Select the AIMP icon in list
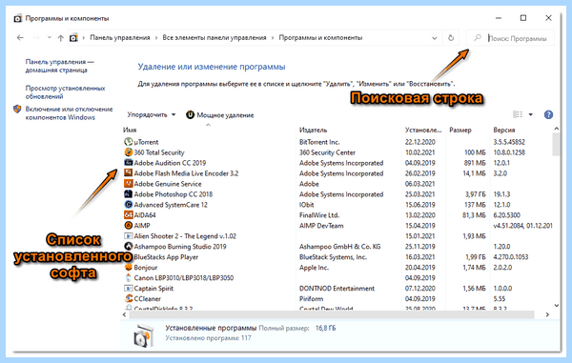 pos(128,225)
